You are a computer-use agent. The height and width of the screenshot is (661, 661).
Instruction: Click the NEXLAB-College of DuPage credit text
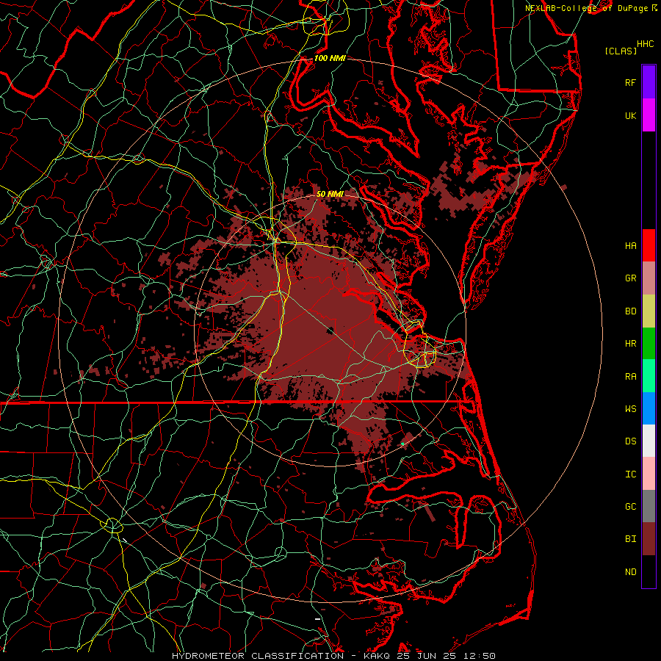(588, 8)
